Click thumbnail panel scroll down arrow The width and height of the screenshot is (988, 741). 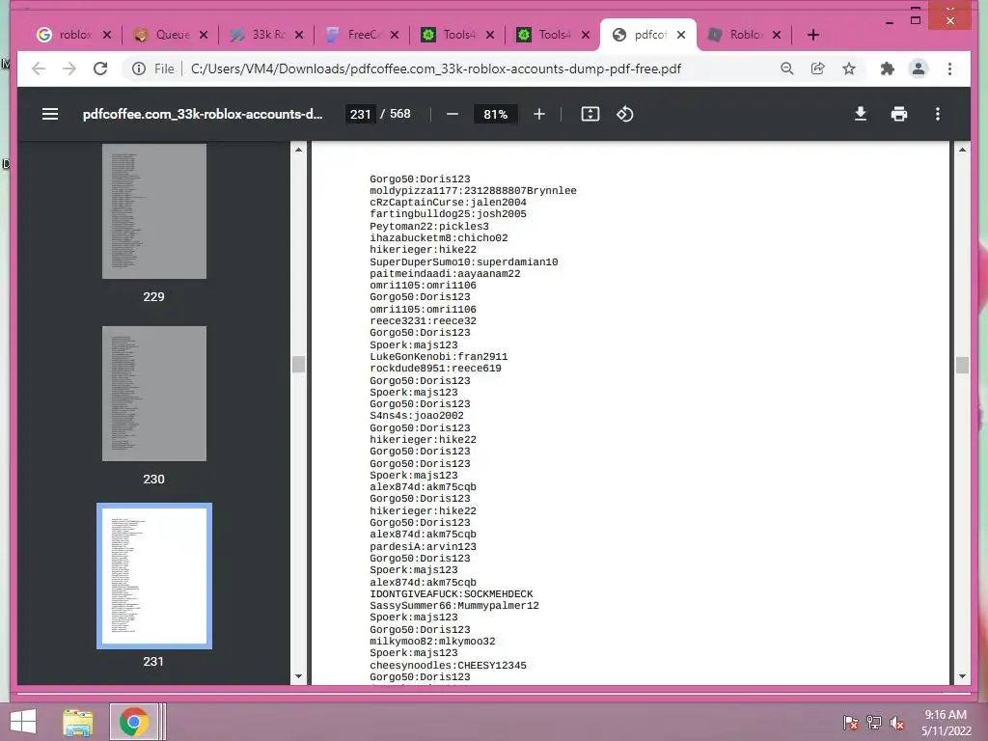(299, 676)
